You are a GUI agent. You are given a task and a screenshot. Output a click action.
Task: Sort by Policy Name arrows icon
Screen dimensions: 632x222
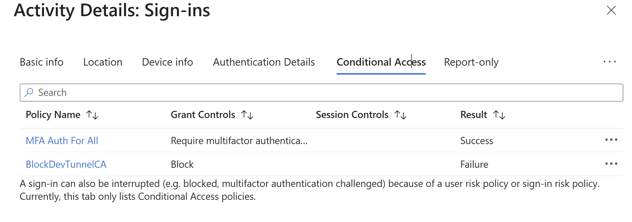pos(92,115)
